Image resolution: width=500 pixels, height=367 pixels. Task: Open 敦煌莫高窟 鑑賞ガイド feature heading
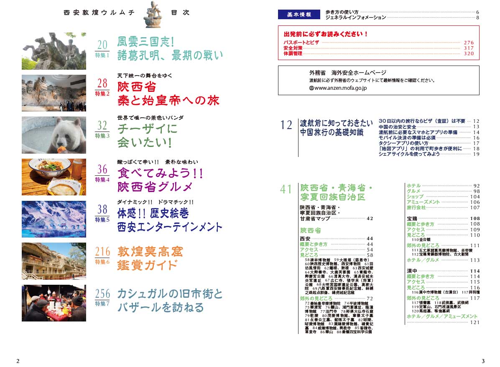(151, 258)
